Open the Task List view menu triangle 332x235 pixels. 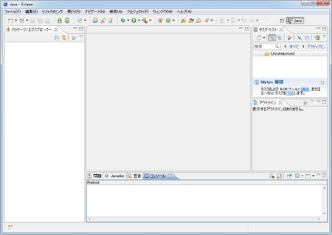pos(324,36)
